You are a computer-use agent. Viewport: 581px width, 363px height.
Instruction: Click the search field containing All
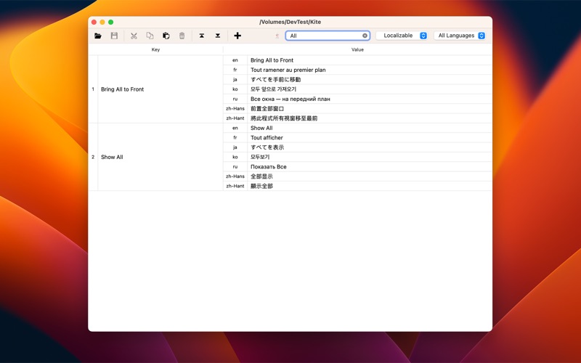point(328,36)
